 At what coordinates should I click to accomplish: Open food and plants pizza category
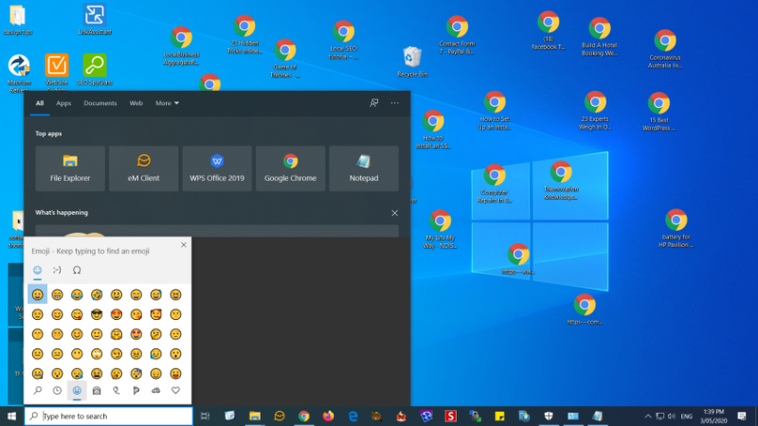tap(136, 390)
